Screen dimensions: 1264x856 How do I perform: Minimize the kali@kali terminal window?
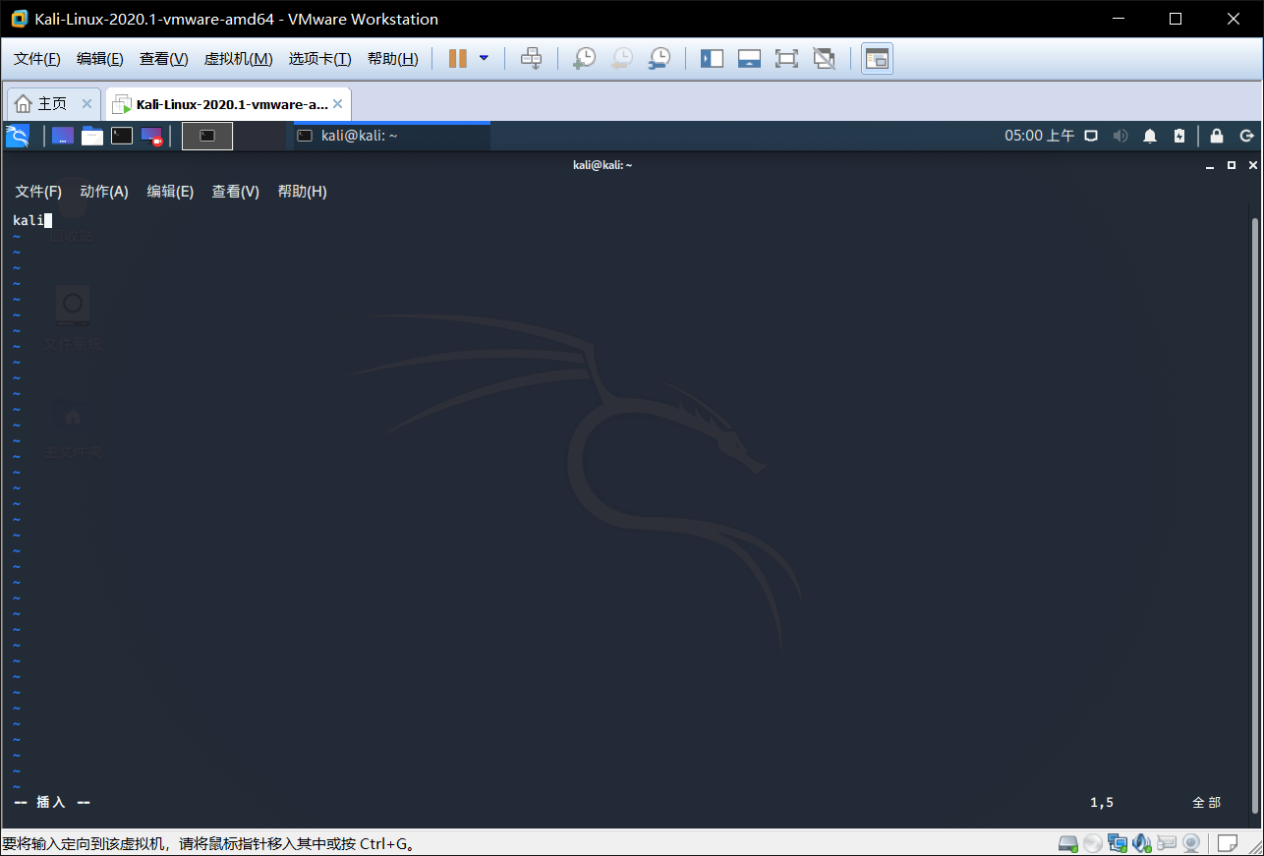[1211, 166]
